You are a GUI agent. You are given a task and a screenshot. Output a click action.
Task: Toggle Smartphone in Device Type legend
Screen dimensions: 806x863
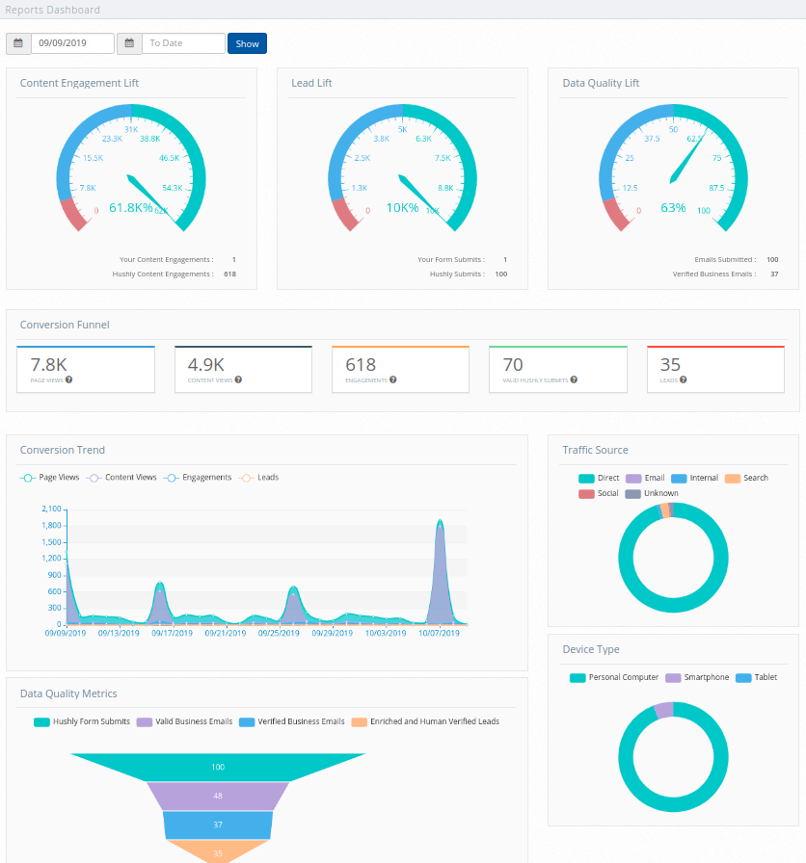(697, 677)
